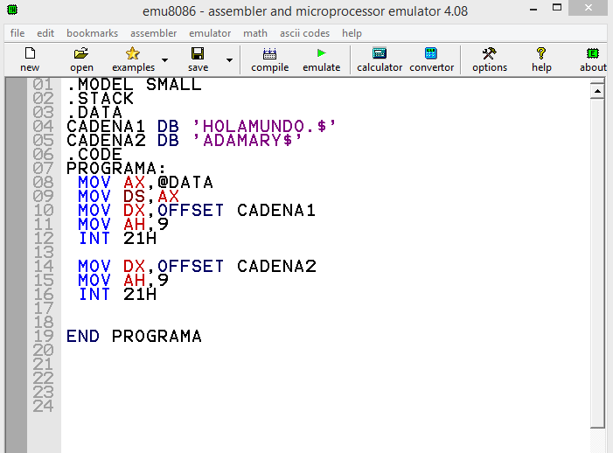Open the emulator menu
This screenshot has width=613, height=453.
210,33
